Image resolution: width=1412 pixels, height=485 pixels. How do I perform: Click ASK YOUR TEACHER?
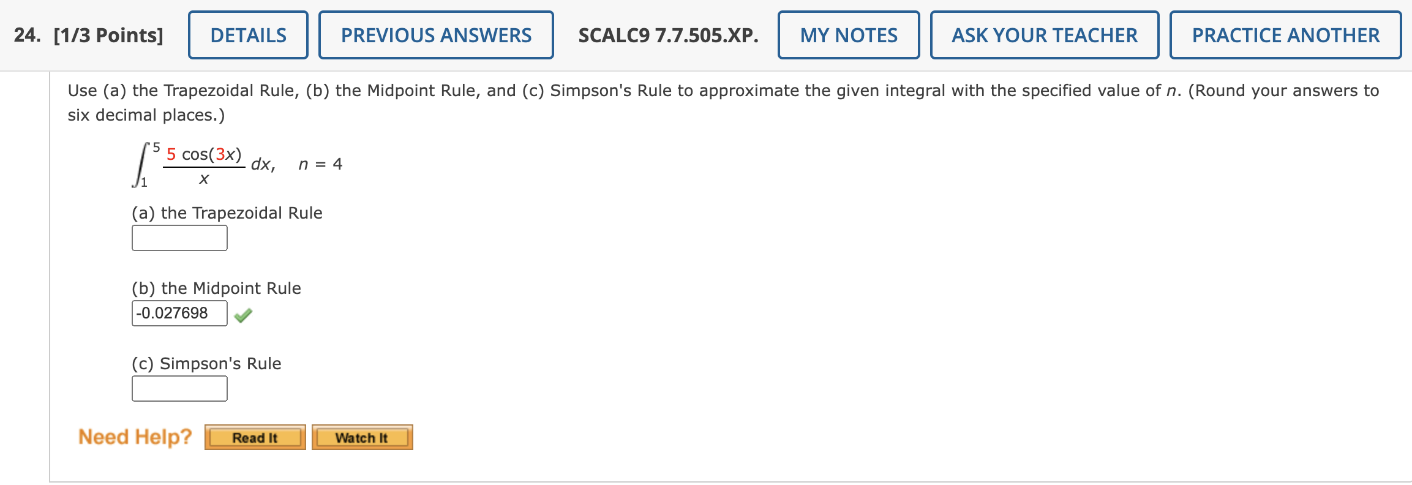(x=1044, y=35)
